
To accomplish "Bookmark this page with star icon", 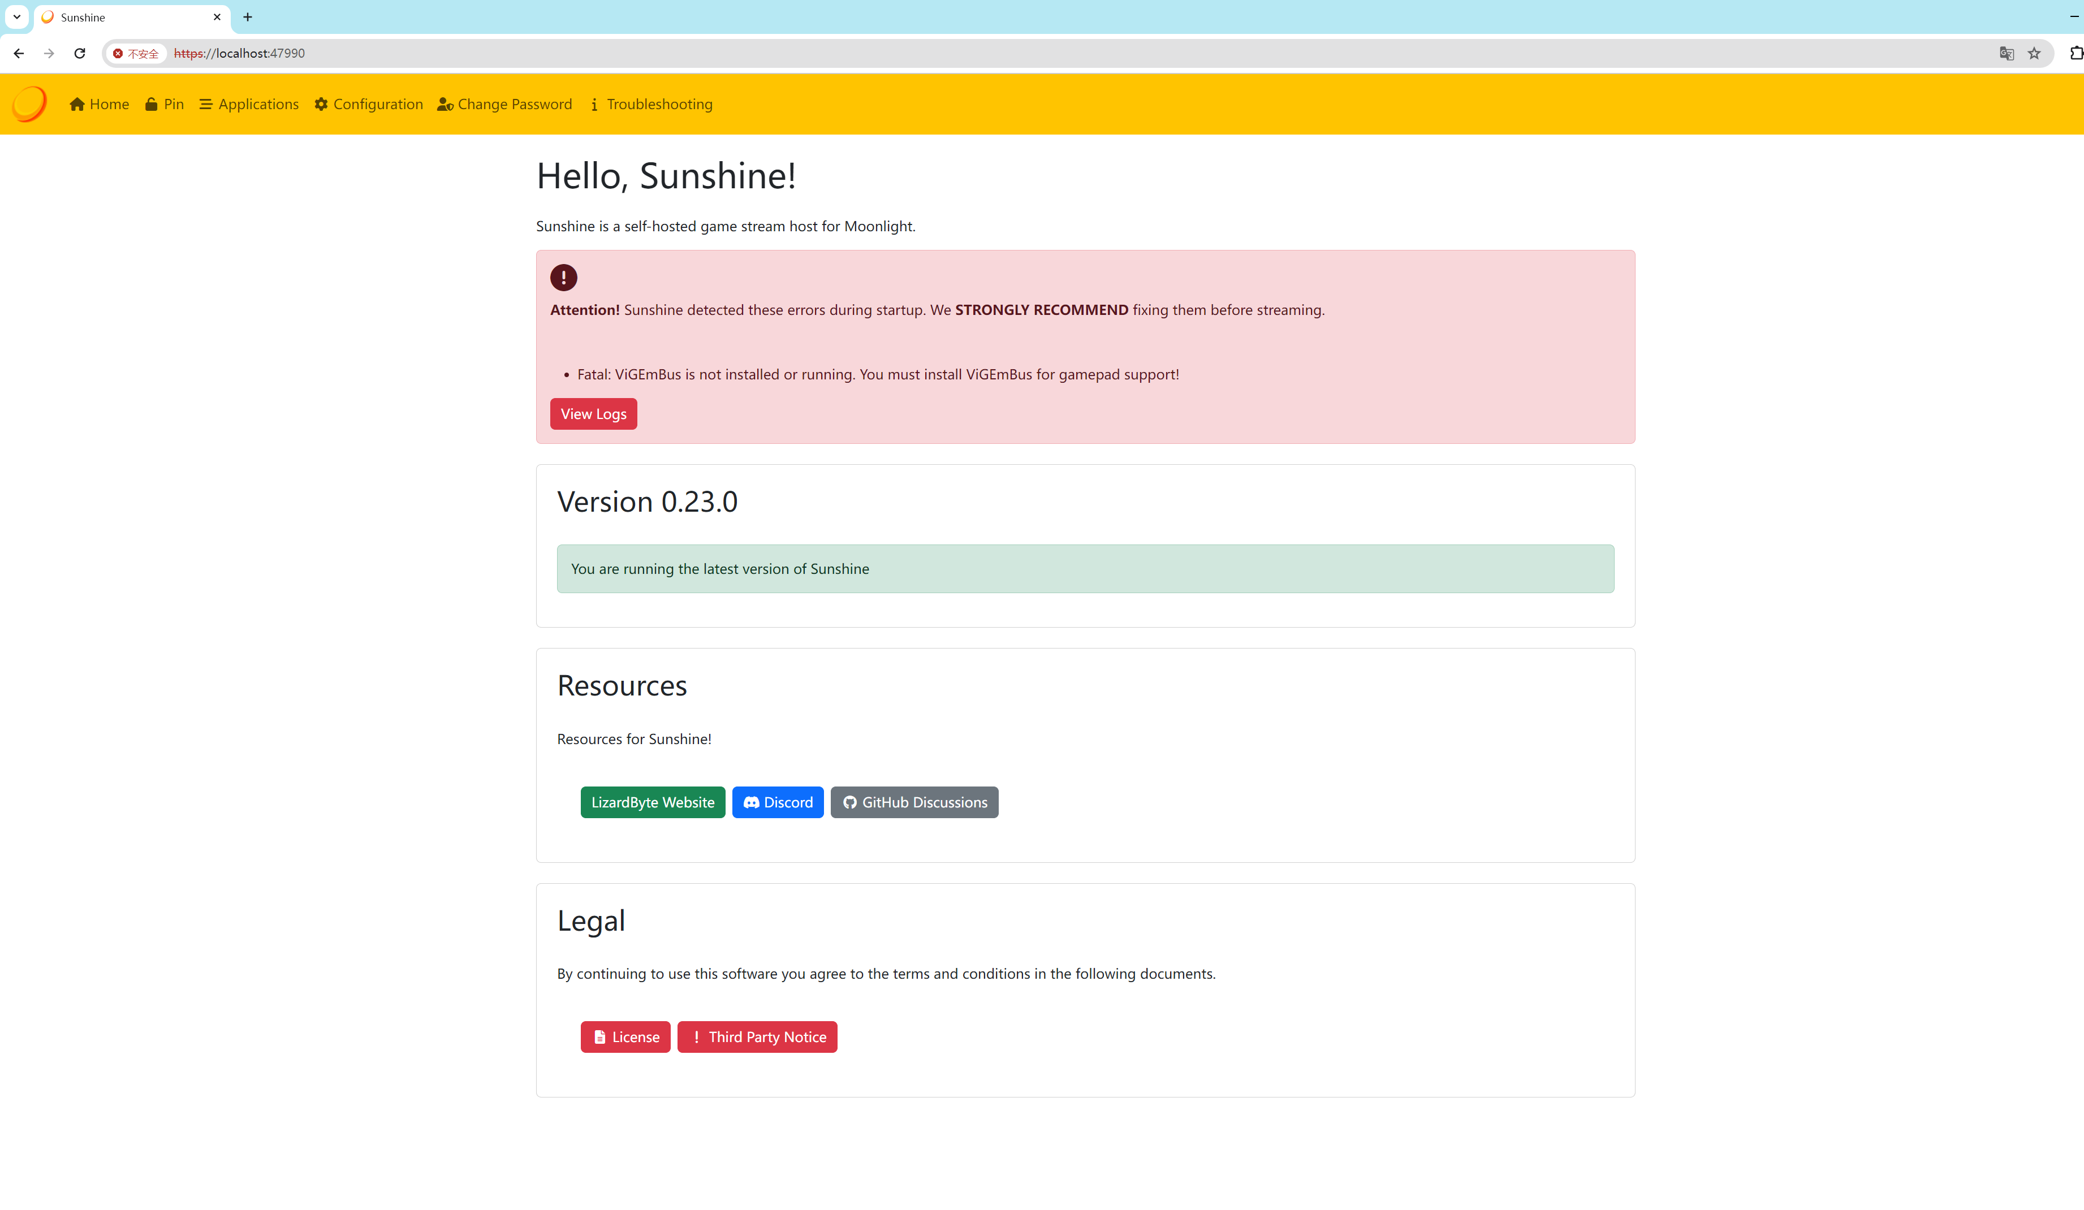I will pyautogui.click(x=2034, y=53).
